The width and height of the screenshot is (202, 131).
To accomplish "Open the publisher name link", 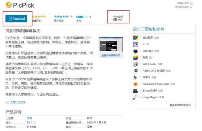I will [x=29, y=118].
